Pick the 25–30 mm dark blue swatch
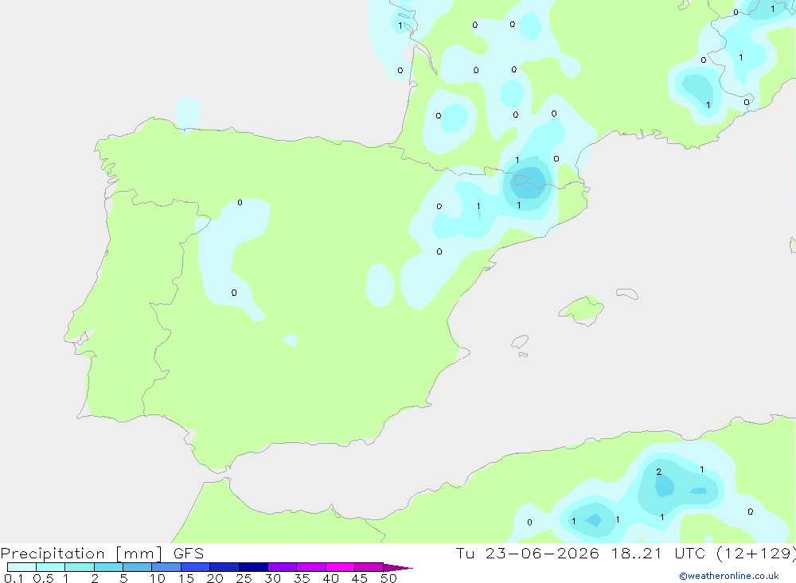 click(253, 567)
